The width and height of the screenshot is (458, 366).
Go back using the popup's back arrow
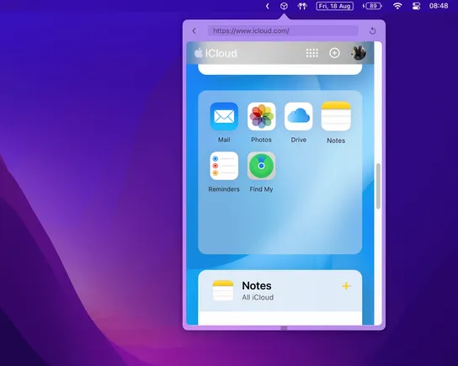click(194, 30)
